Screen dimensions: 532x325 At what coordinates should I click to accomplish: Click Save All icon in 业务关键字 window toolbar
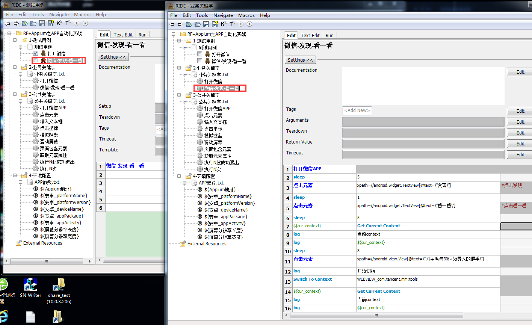point(215,24)
